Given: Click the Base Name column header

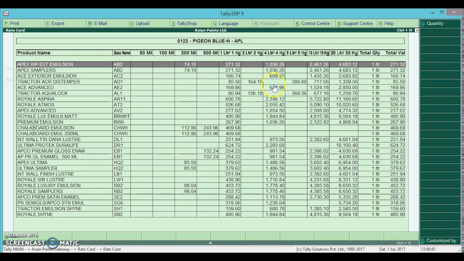Looking at the screenshot, I should pyautogui.click(x=122, y=53).
